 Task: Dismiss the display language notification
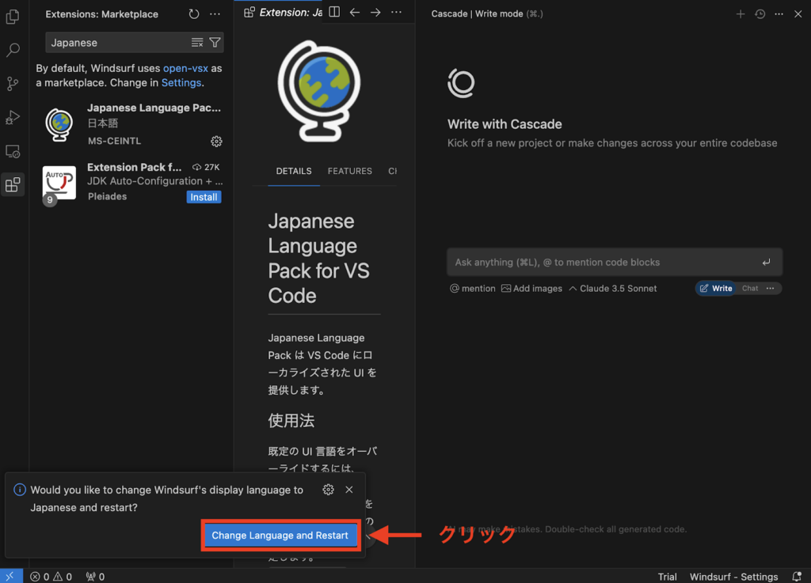coord(349,490)
